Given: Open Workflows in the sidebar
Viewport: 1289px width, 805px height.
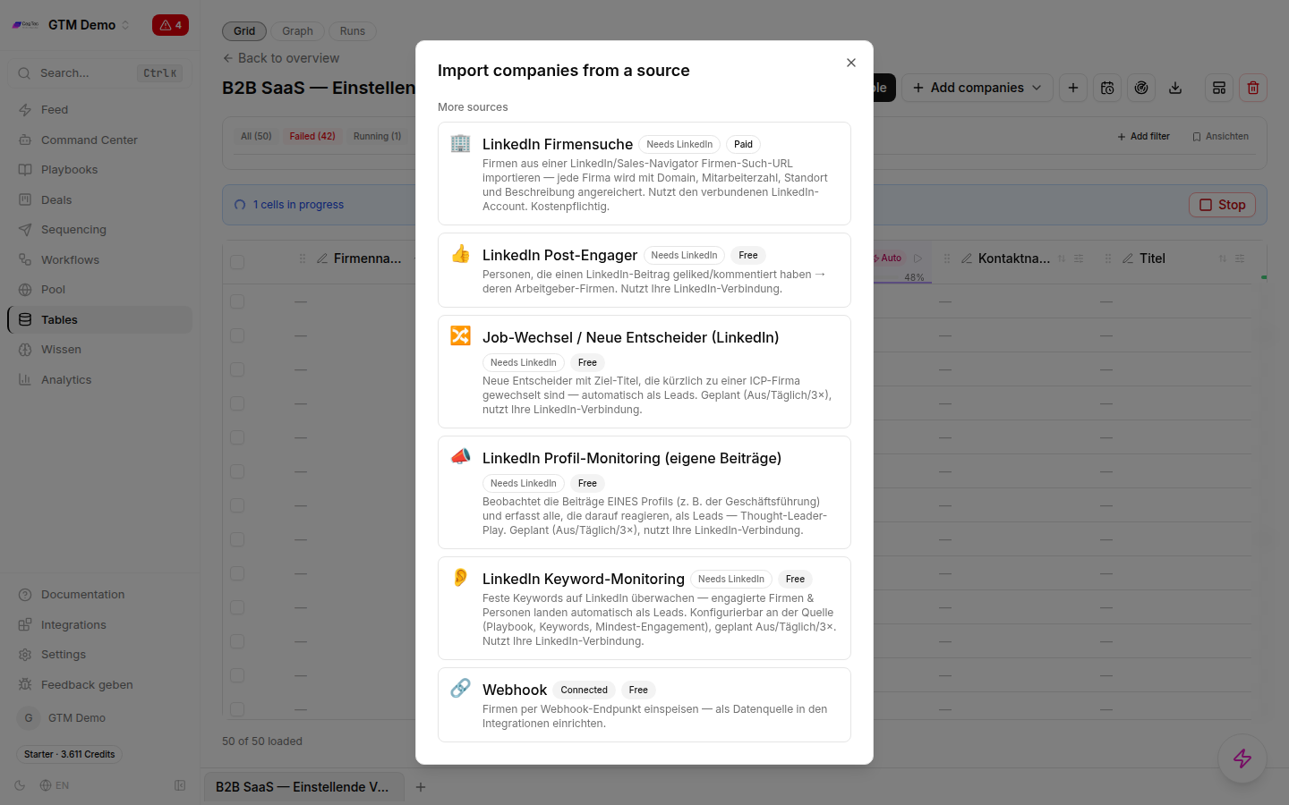Looking at the screenshot, I should coord(99,259).
